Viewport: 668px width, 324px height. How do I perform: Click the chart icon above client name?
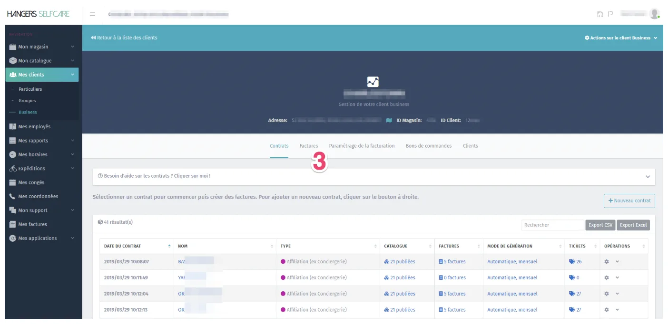373,82
